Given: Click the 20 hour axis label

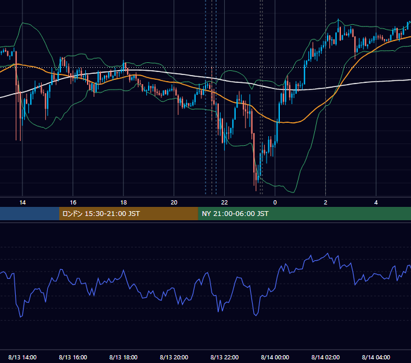Looking at the screenshot, I should pos(174,203).
